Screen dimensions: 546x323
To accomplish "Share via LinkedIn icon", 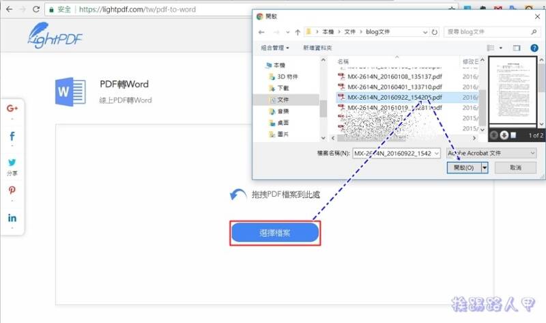I will point(12,218).
